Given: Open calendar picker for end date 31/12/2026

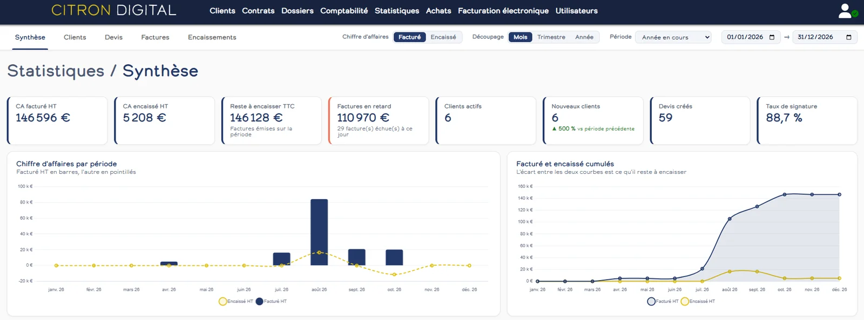Looking at the screenshot, I should coord(848,37).
